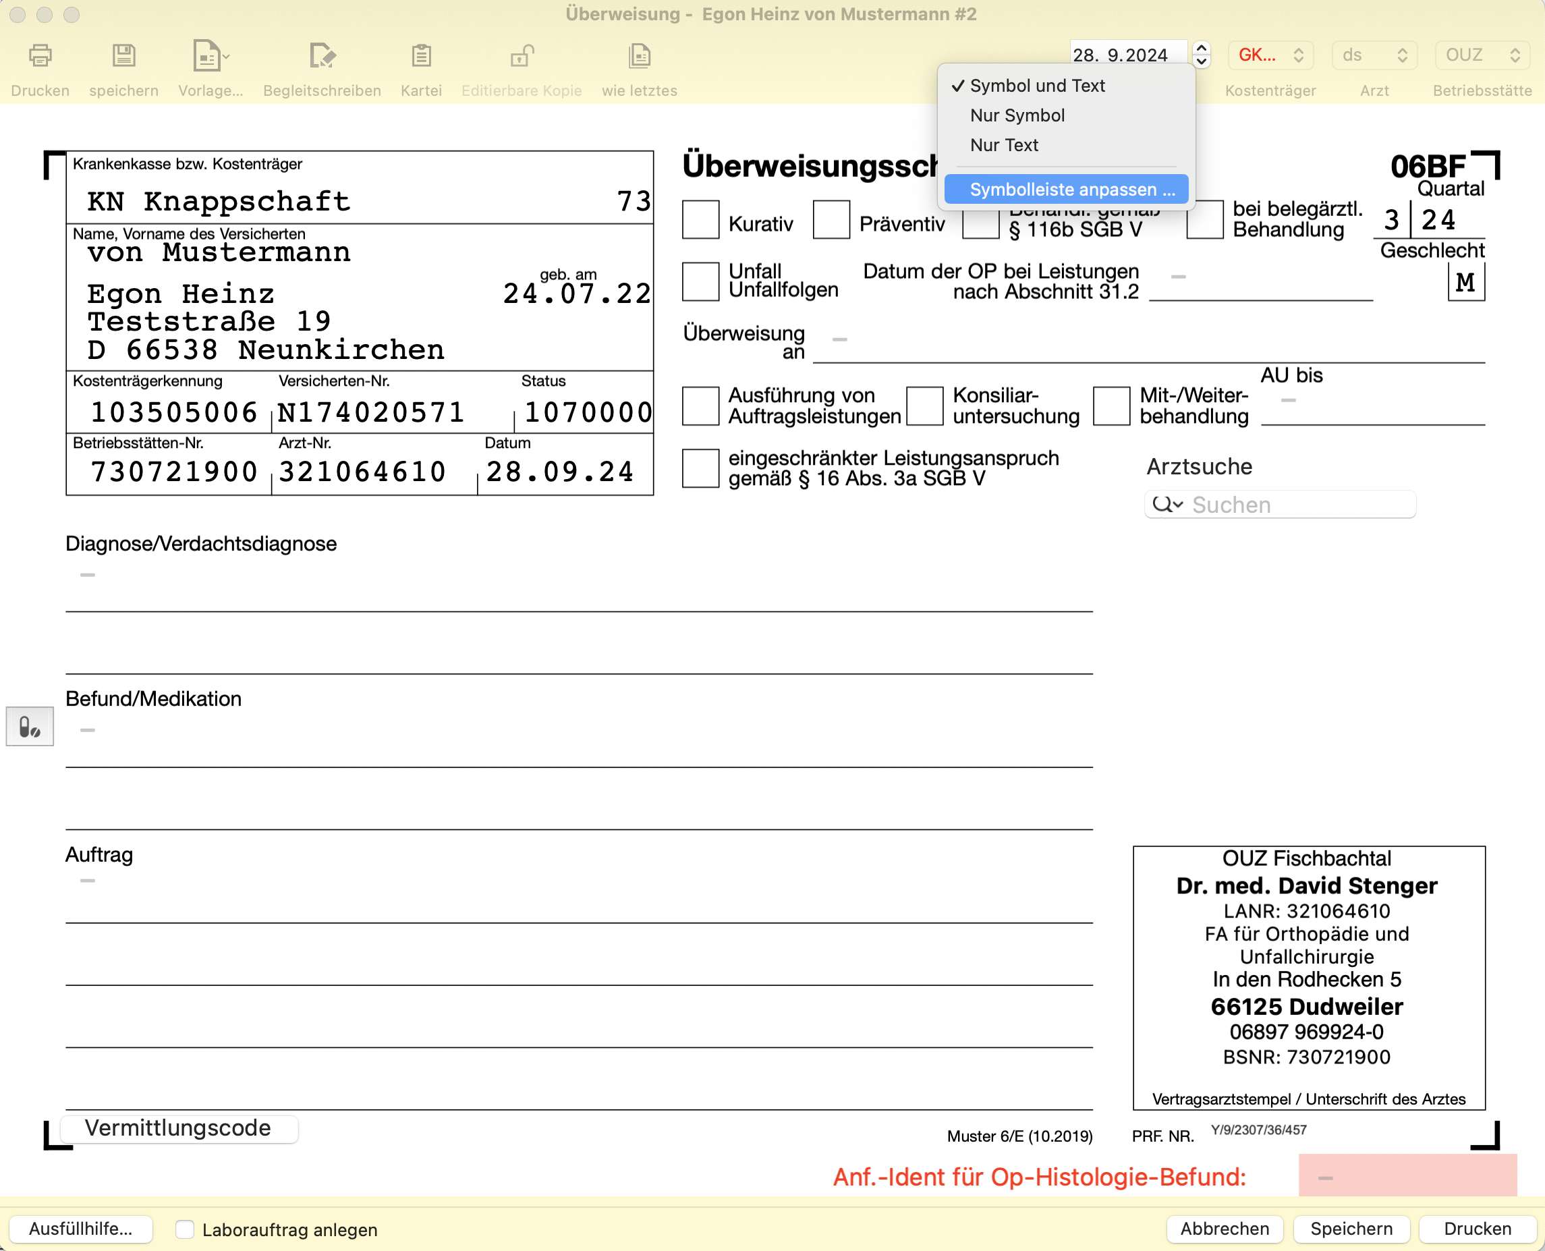
Task: Select Symbolleiste anpassen menu item
Action: pos(1067,190)
